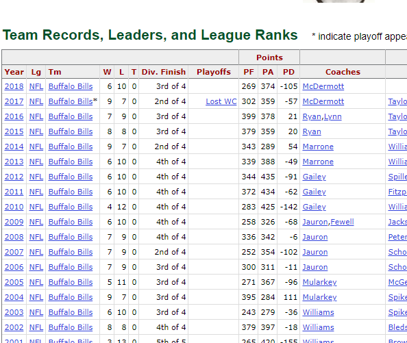
Task: Click NFL league link in 2014 row
Action: click(x=36, y=147)
